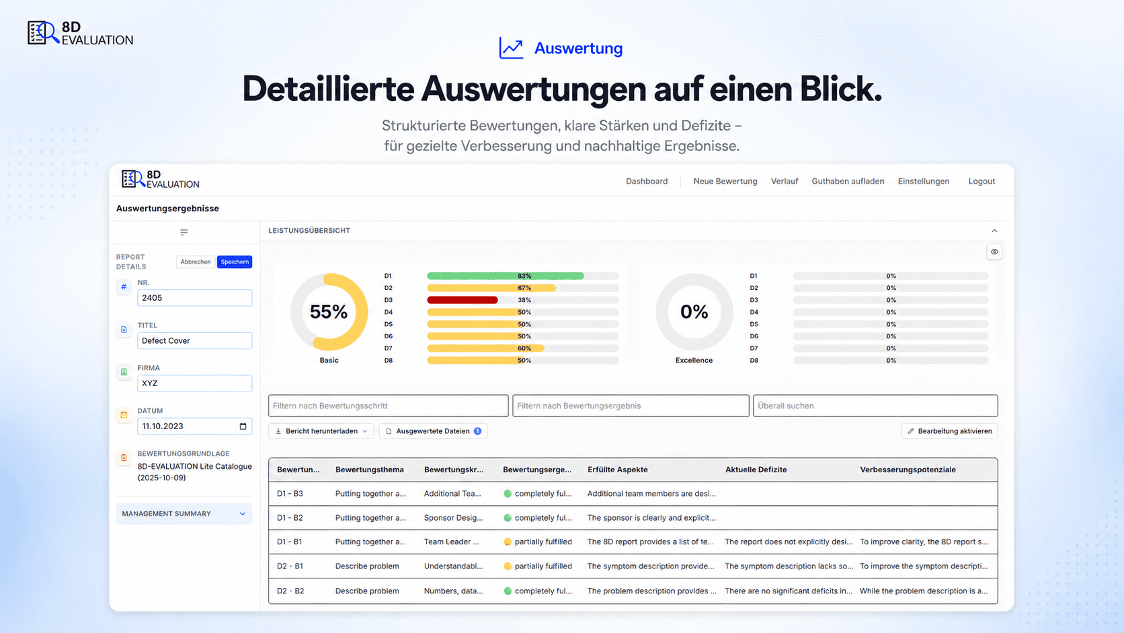Click the blue badge on Ausgewertete Dateien

(x=477, y=431)
